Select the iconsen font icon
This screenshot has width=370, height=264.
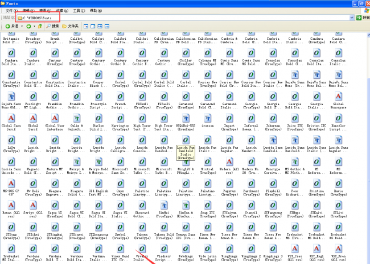tap(208, 118)
